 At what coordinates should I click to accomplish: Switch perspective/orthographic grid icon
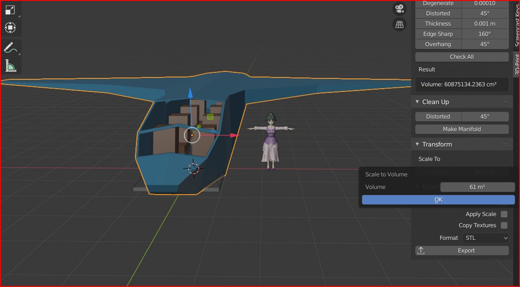[x=399, y=24]
